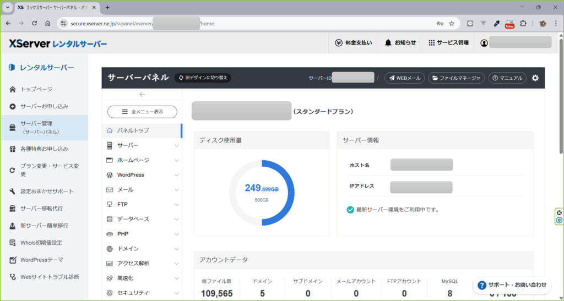Open WEBメール from panel header
Viewport: 564px width, 301px height.
pos(405,78)
